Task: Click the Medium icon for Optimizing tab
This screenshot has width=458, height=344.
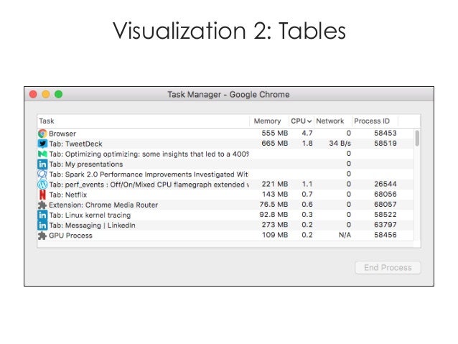Action: tap(42, 154)
